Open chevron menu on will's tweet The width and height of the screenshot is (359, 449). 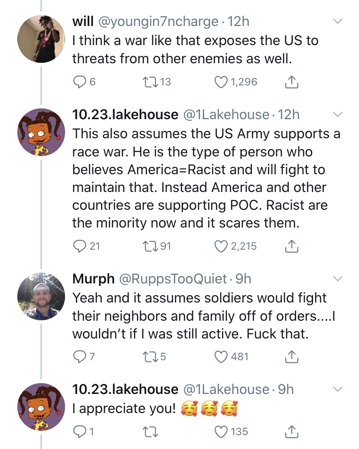click(338, 21)
